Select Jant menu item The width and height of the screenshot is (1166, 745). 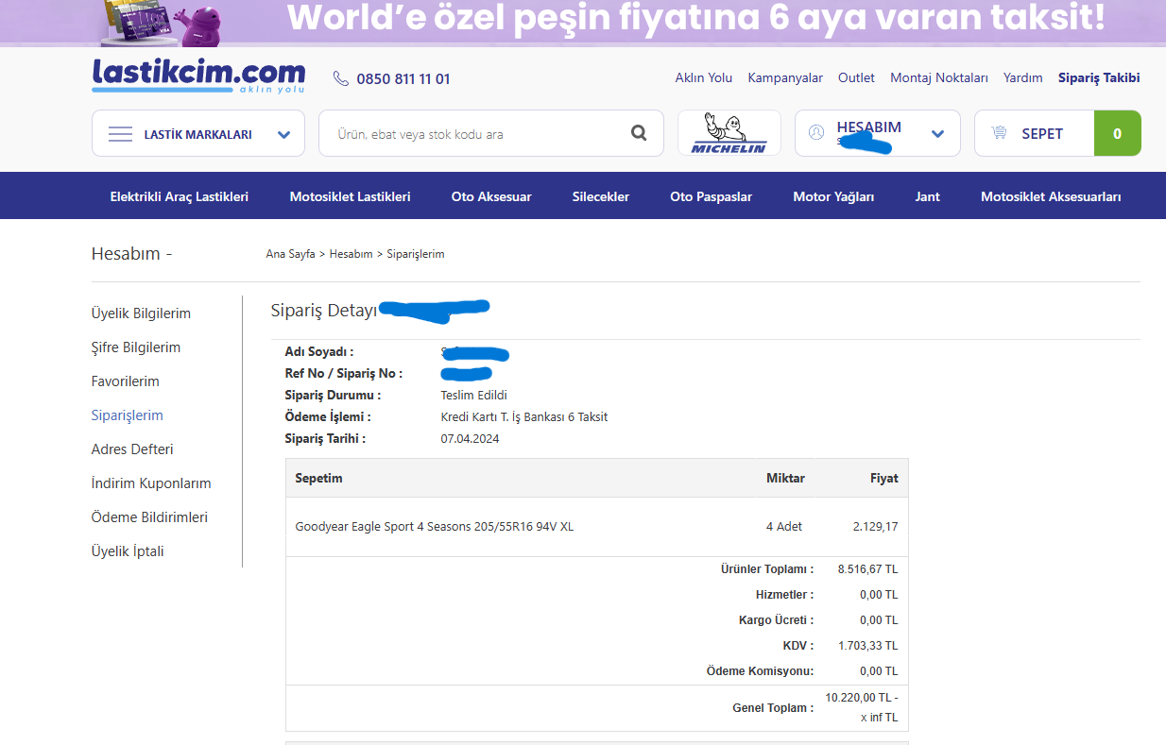(927, 196)
